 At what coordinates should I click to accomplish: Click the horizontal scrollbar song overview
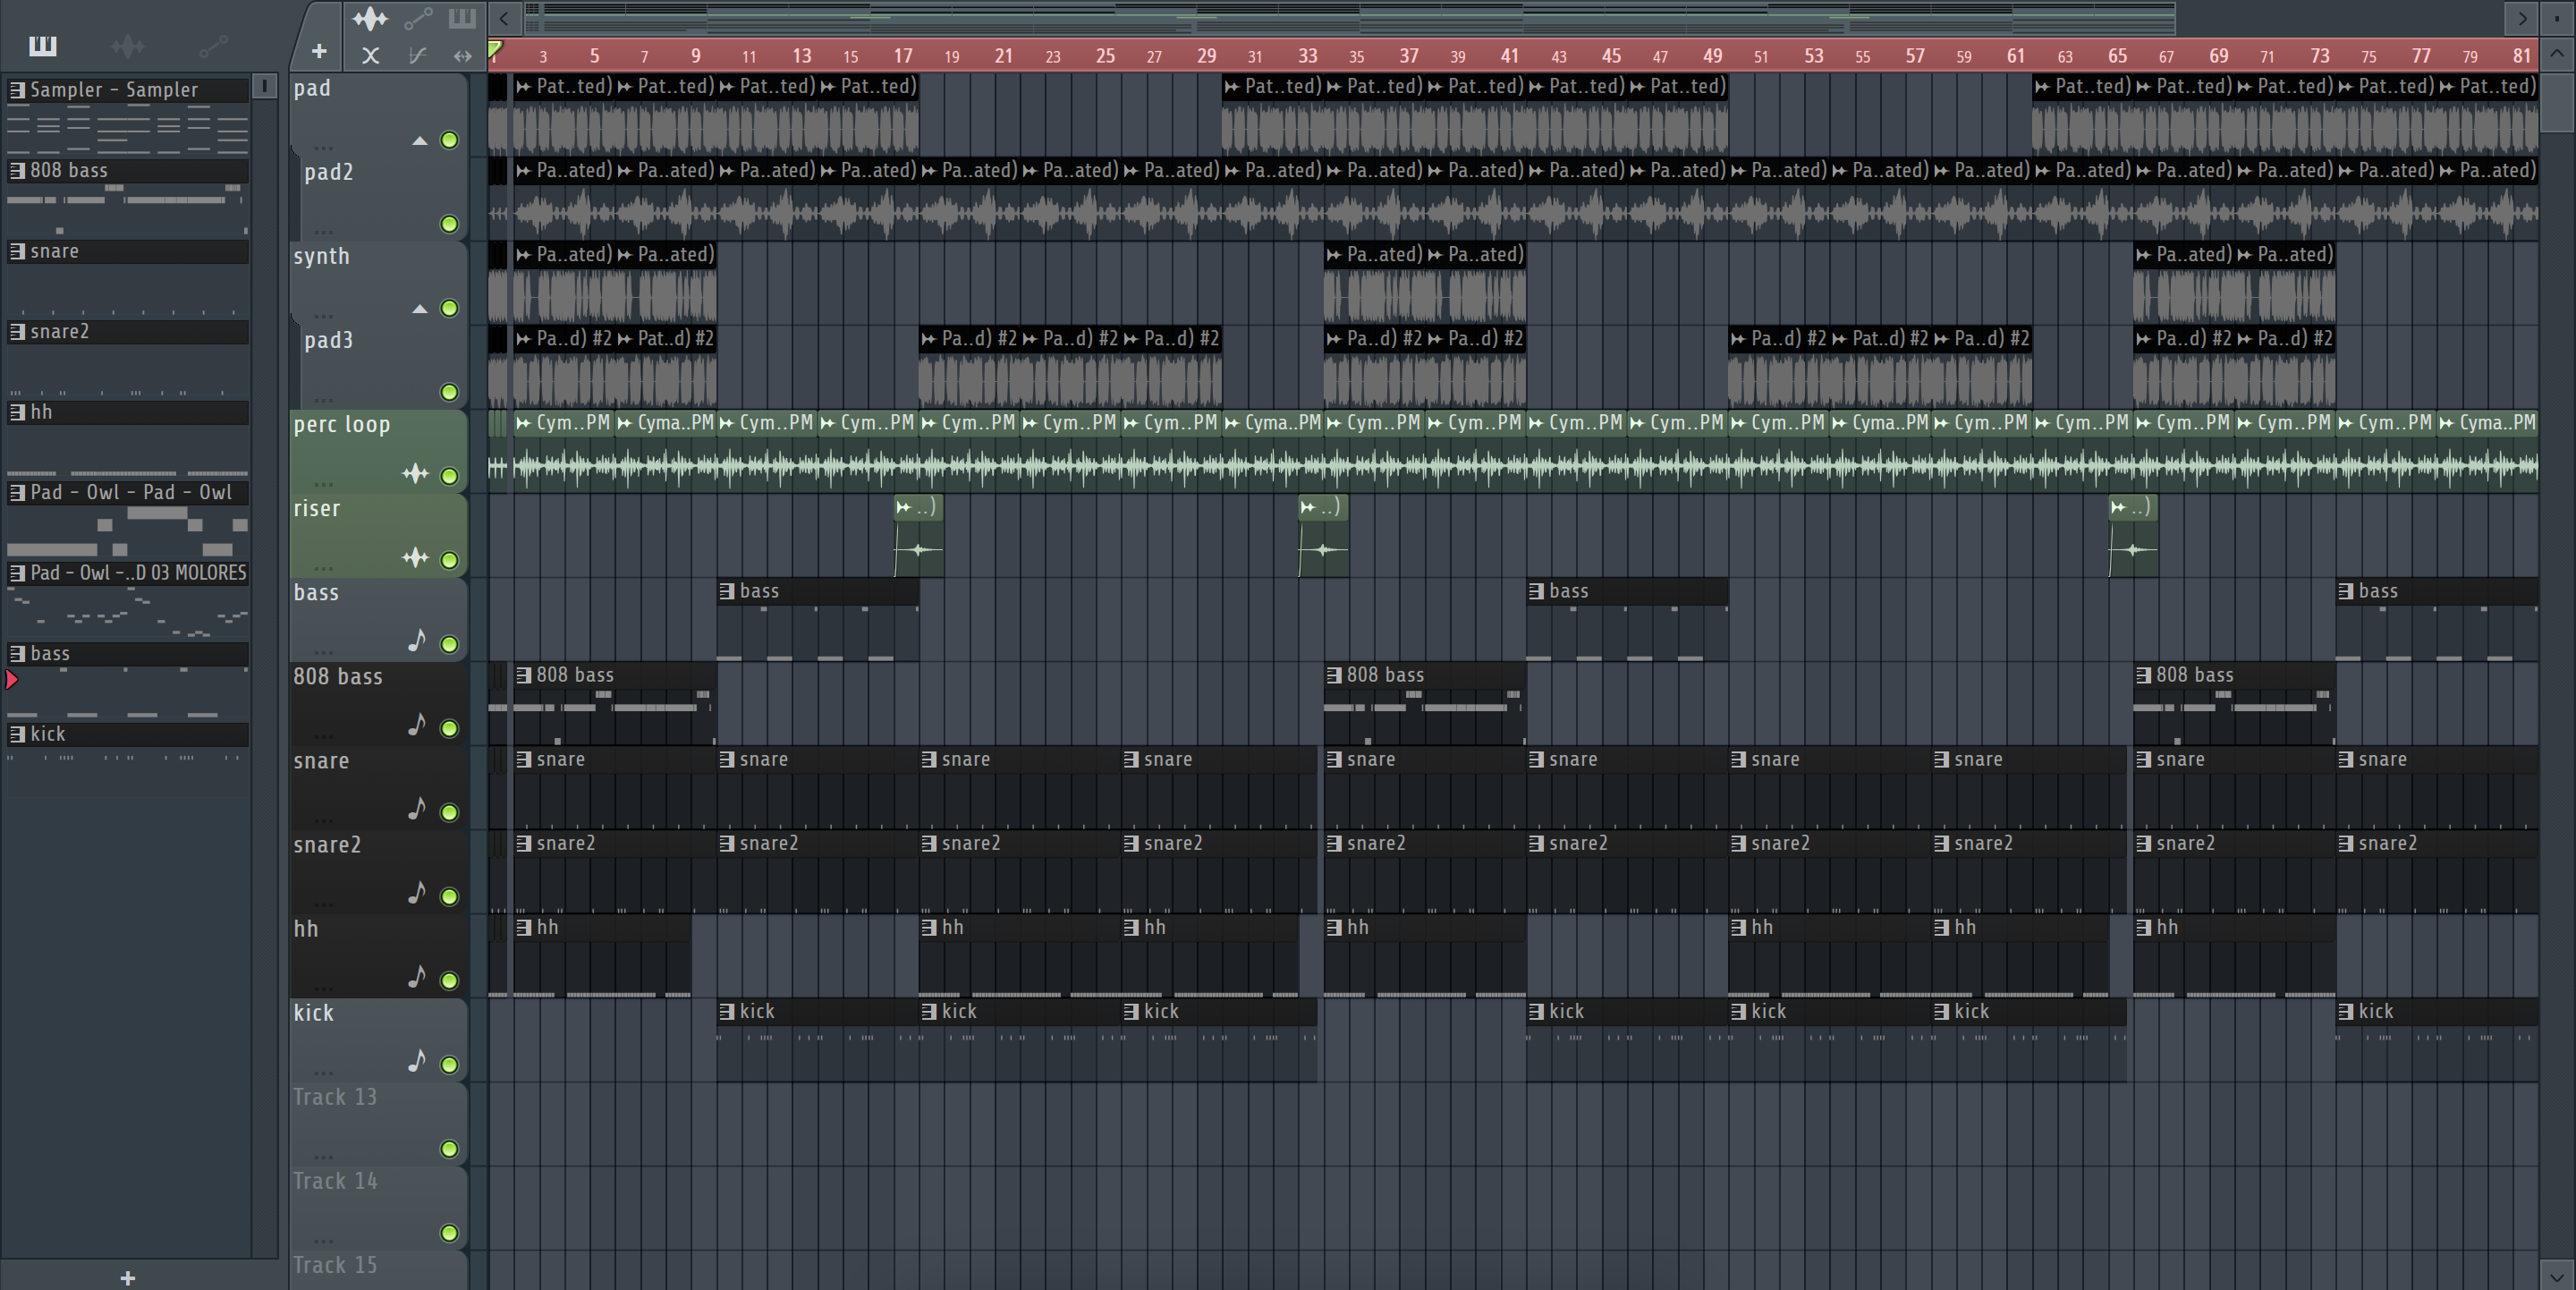pos(1350,17)
